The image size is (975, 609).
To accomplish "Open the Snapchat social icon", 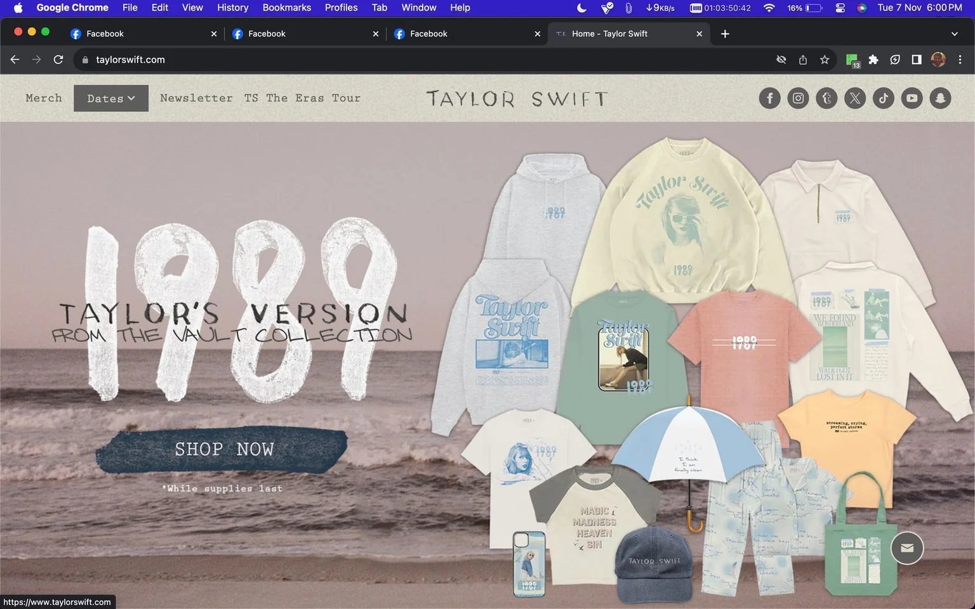I will tap(941, 98).
